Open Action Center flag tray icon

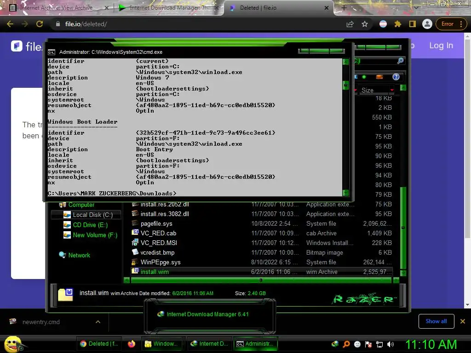click(x=368, y=344)
